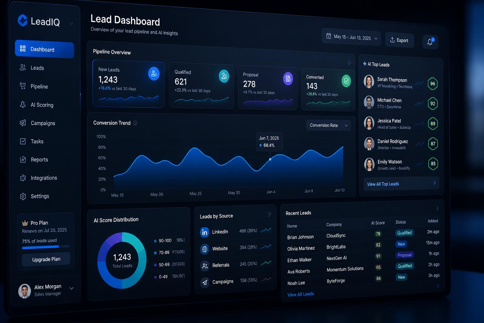The width and height of the screenshot is (484, 323).
Task: Click Brian Johnson's Qualified status badge
Action: [404, 233]
